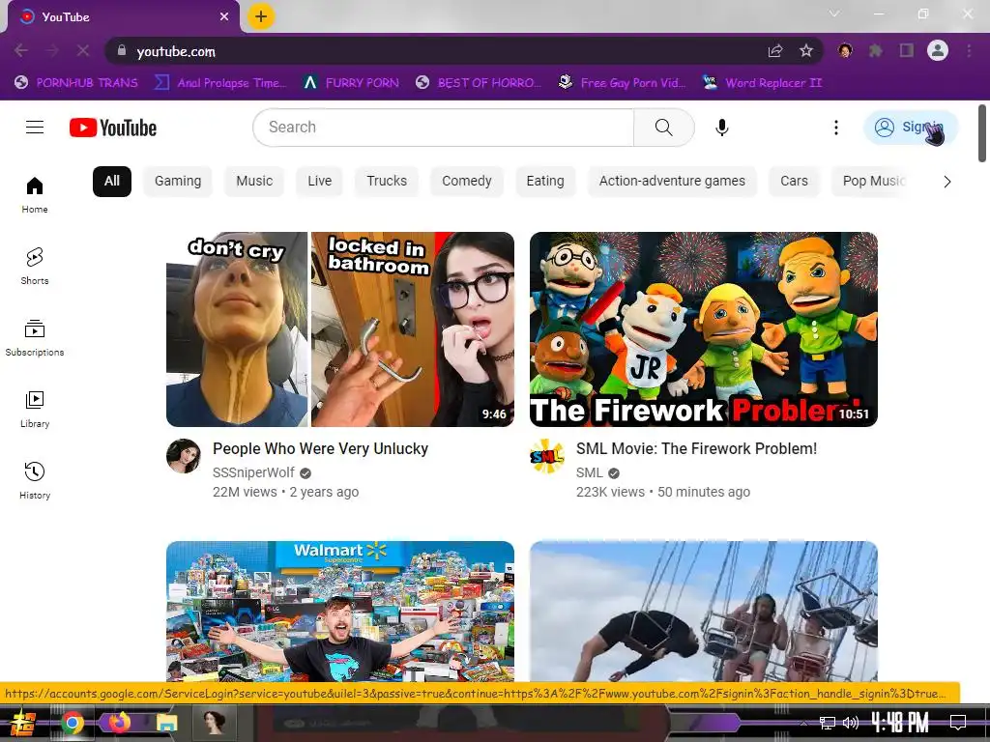This screenshot has width=990, height=742.
Task: Go to Home in sidebar
Action: click(x=35, y=195)
